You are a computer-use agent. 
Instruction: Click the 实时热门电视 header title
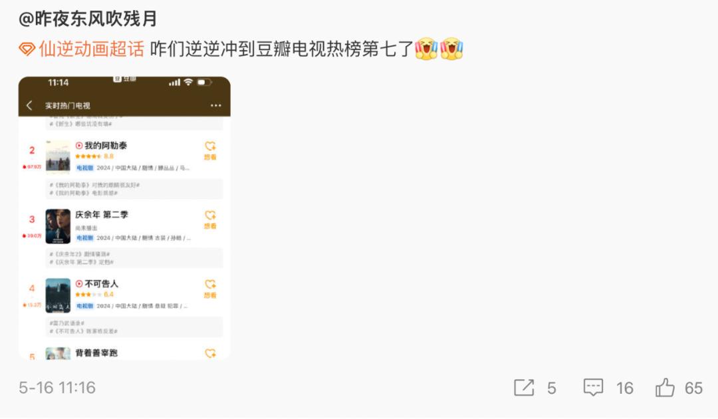tap(68, 106)
